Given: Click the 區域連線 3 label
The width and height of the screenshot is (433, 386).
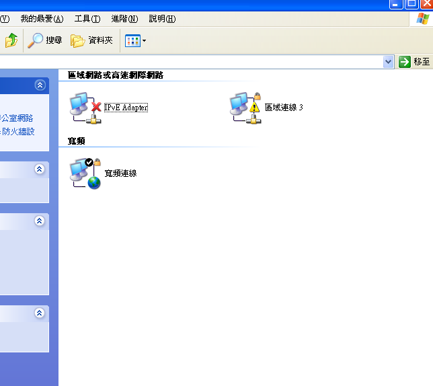Looking at the screenshot, I should coord(284,108).
